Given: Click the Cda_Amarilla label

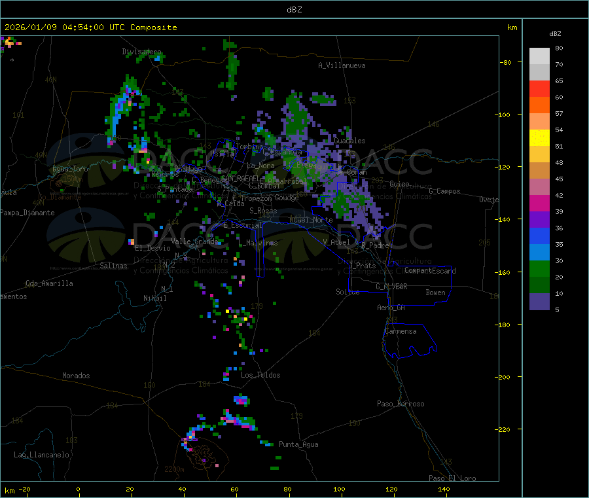Looking at the screenshot, I should 49,283.
